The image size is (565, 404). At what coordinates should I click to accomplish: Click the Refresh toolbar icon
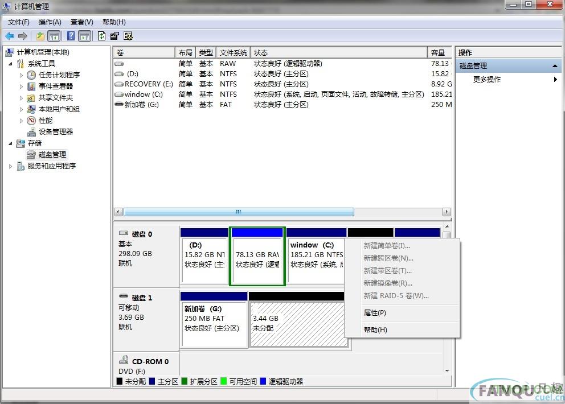101,36
